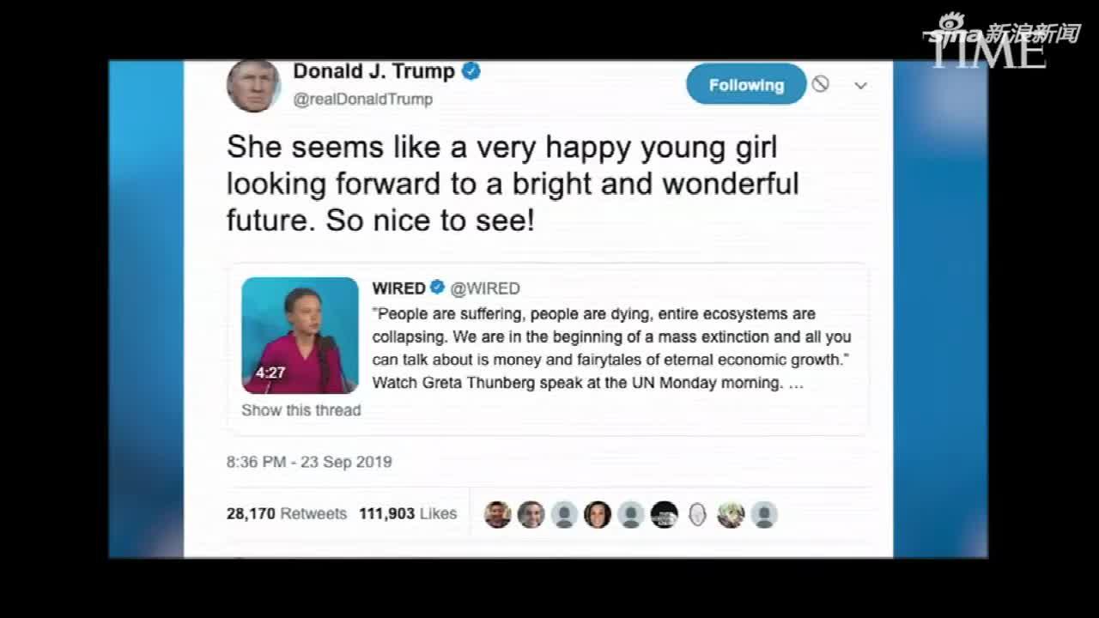Click the fourth liker avatar with dark hair
Image resolution: width=1099 pixels, height=618 pixels.
tap(598, 514)
